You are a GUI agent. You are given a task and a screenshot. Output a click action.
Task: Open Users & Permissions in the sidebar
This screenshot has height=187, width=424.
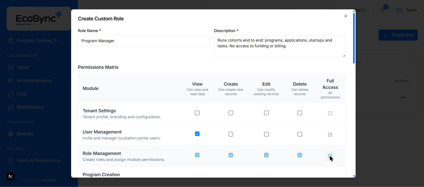click(38, 160)
